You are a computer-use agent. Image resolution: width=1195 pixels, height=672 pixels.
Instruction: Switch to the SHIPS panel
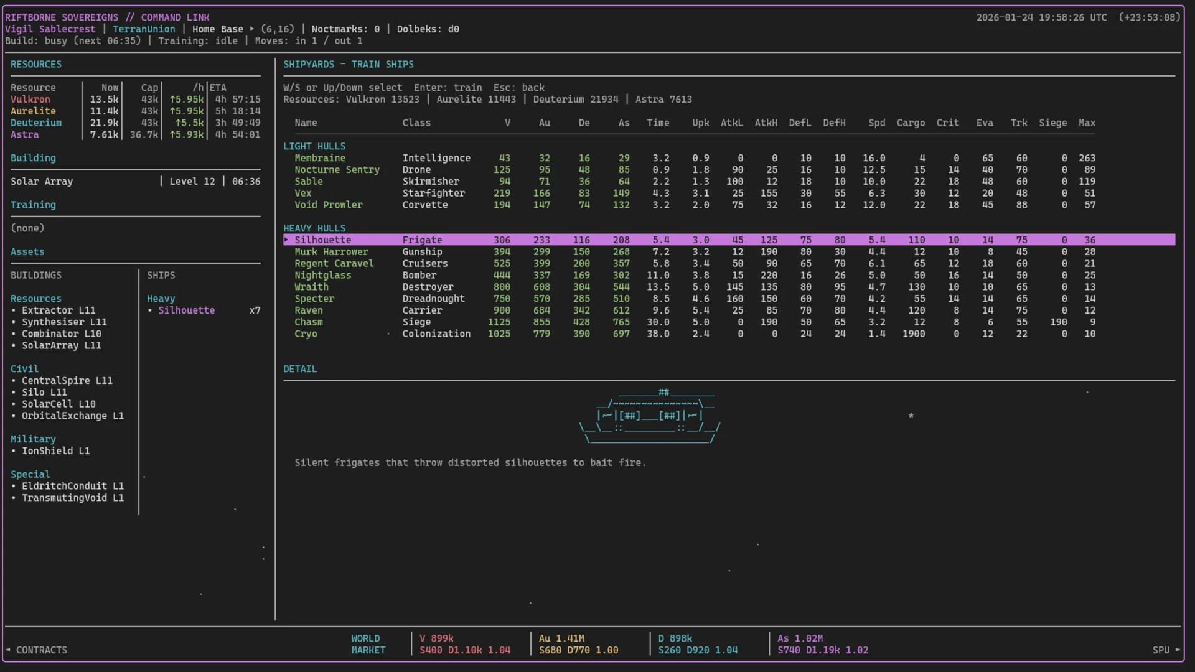tap(161, 275)
